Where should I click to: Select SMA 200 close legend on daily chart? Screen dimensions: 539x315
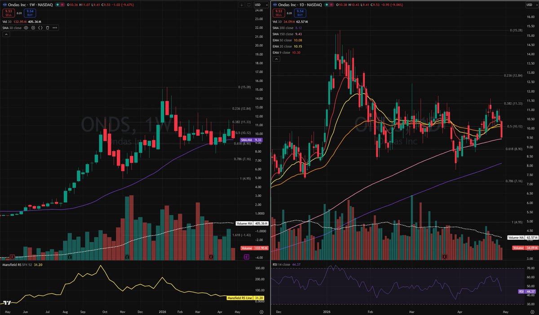point(283,28)
